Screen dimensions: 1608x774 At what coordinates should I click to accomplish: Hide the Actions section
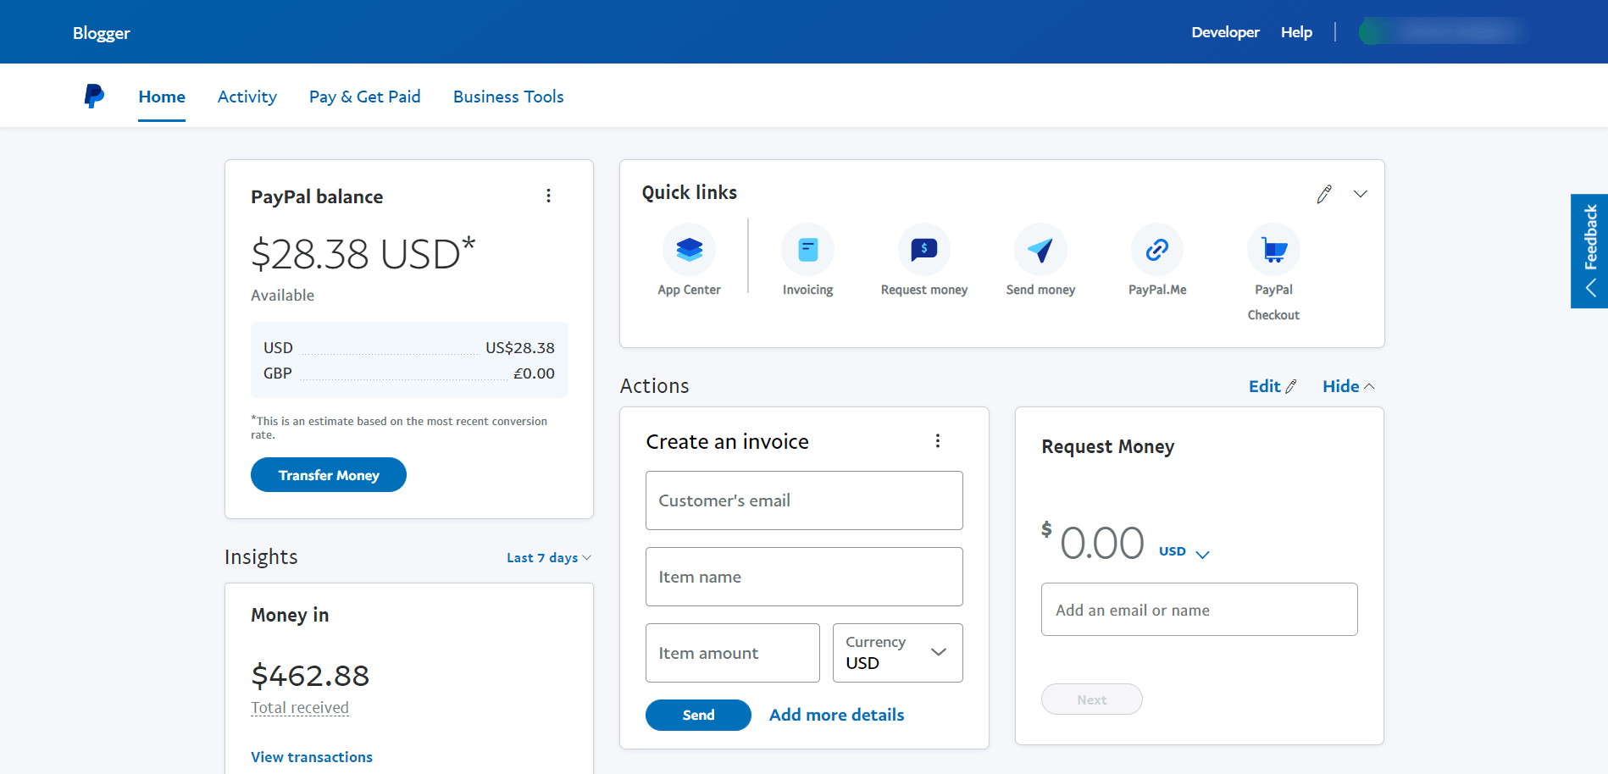pyautogui.click(x=1348, y=386)
